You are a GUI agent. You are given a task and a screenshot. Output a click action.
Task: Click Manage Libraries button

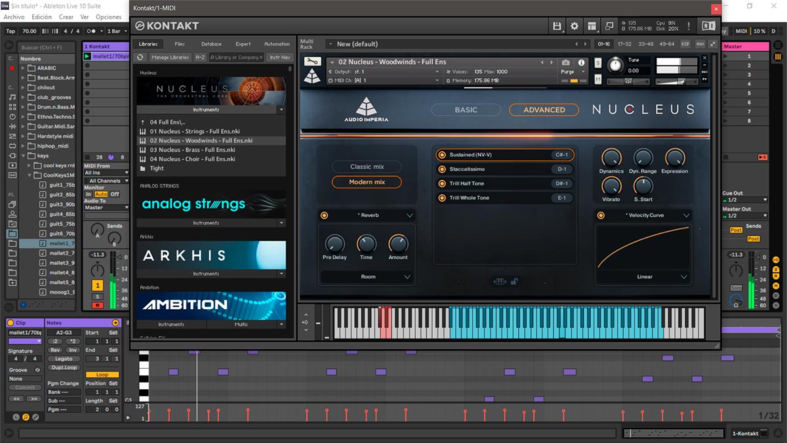tap(170, 57)
